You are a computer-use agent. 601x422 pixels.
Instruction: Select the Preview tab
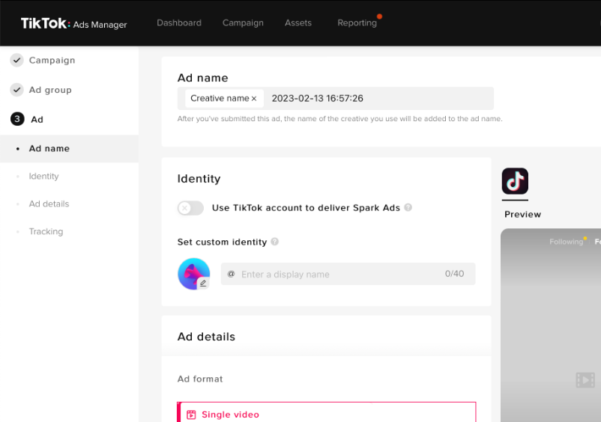coord(522,214)
